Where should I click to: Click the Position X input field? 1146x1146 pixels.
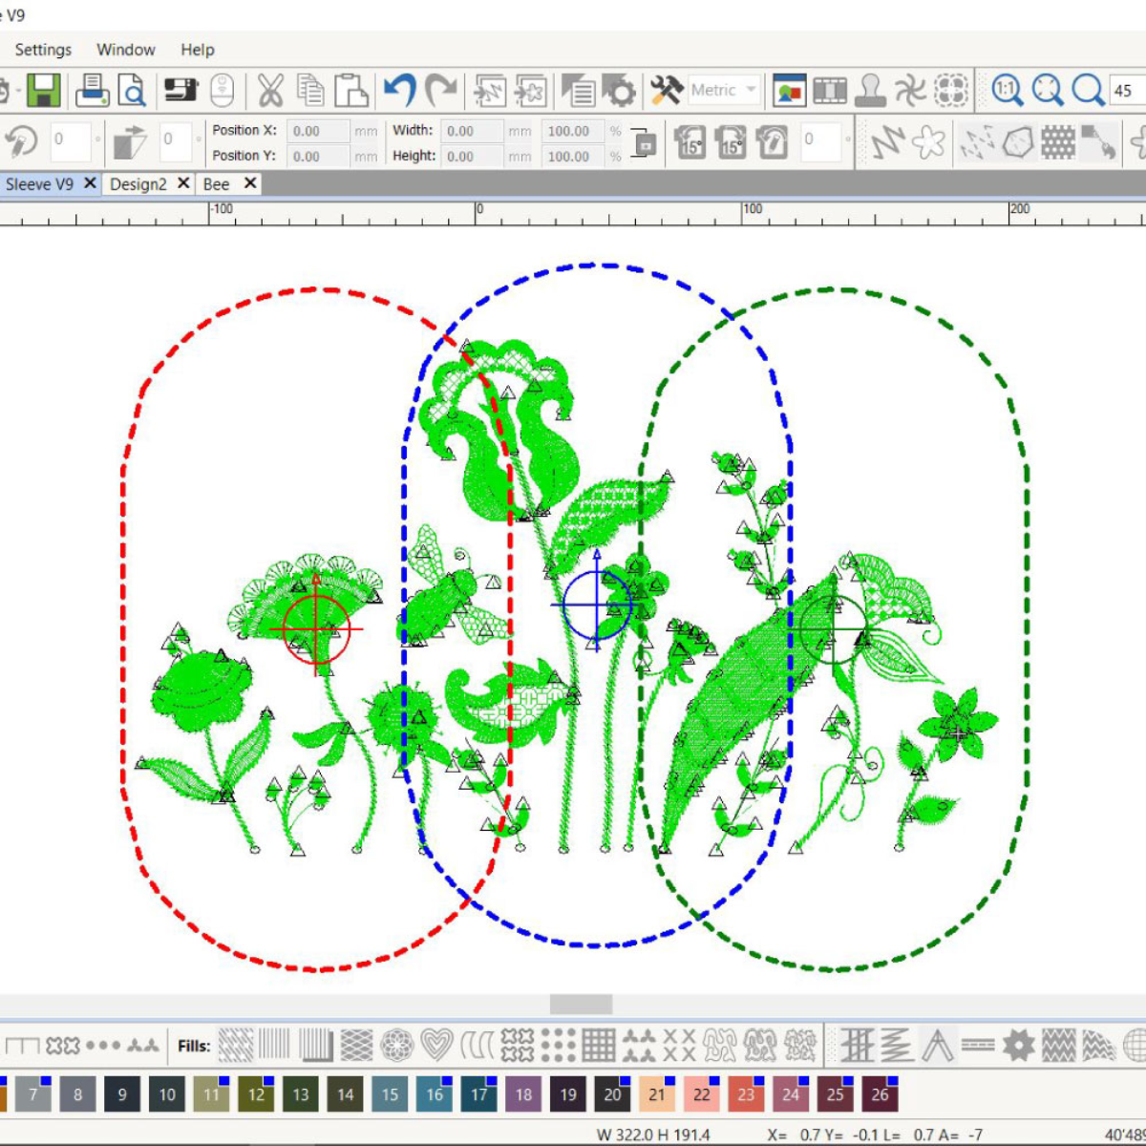318,131
